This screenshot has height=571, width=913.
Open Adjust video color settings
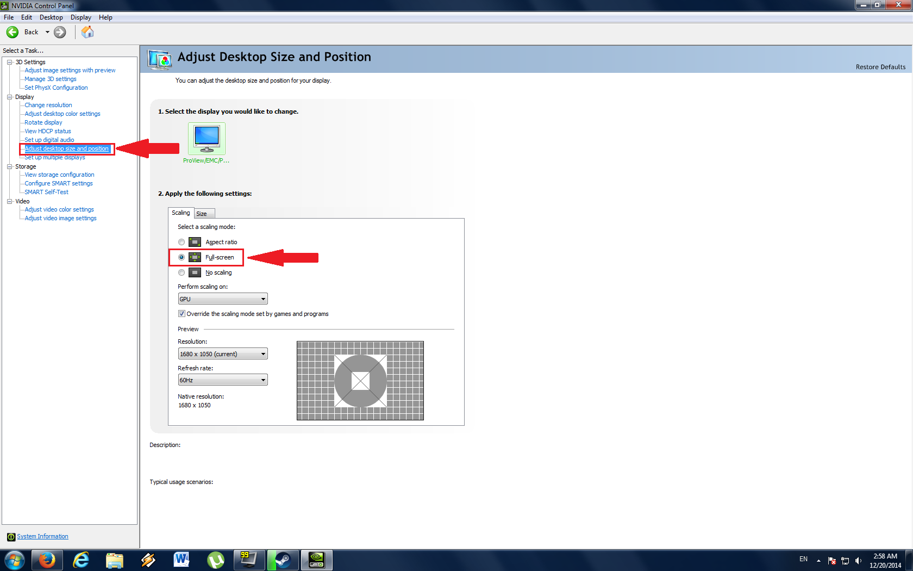click(x=59, y=209)
